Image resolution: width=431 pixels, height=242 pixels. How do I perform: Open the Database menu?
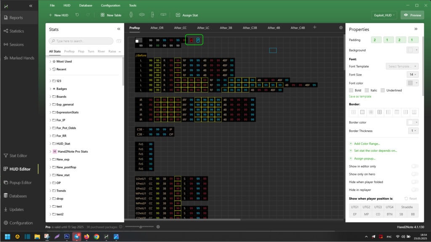(85, 5)
